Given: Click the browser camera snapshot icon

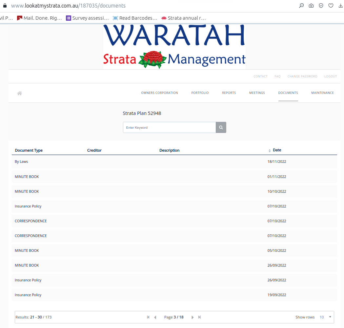Looking at the screenshot, I should tap(311, 6).
